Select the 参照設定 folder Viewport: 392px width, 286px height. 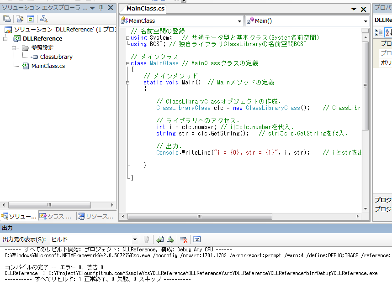pyautogui.click(x=42, y=47)
